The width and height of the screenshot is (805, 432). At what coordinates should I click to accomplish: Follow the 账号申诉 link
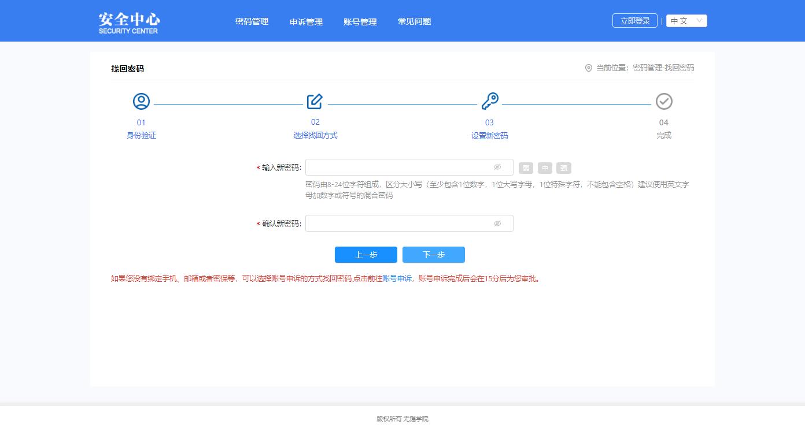pos(397,278)
